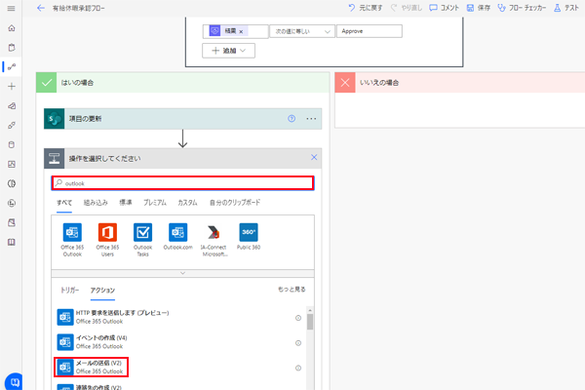The image size is (585, 390).
Task: Open the 次の値に等しい operator dropdown
Action: (302, 31)
